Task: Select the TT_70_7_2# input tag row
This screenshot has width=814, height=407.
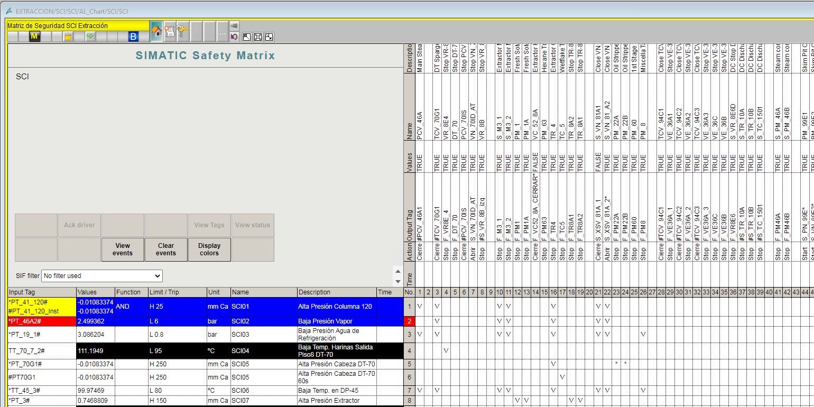Action: tap(42, 351)
